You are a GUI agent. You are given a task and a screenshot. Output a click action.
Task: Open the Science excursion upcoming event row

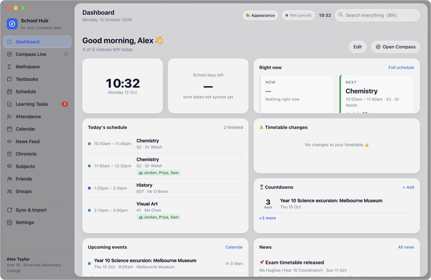pyautogui.click(x=165, y=264)
